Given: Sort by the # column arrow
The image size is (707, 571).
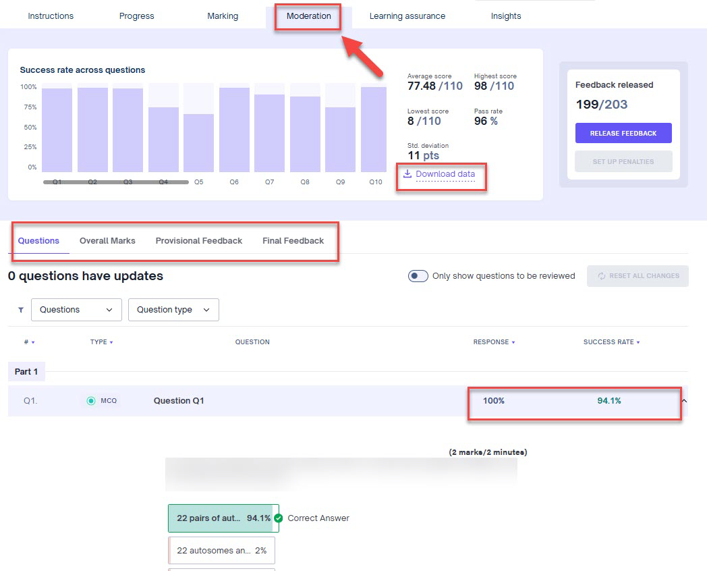Looking at the screenshot, I should tap(33, 342).
